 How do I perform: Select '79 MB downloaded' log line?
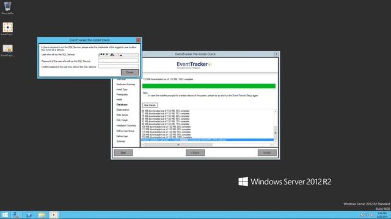coord(166,116)
